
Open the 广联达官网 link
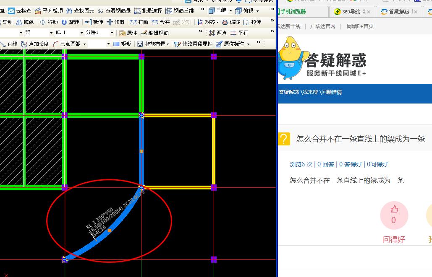[x=322, y=26]
